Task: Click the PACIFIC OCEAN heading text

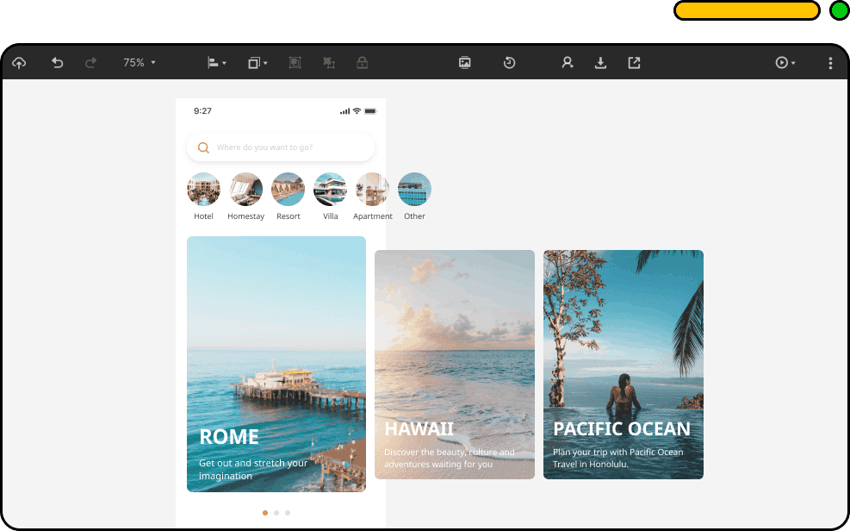Action: (621, 429)
